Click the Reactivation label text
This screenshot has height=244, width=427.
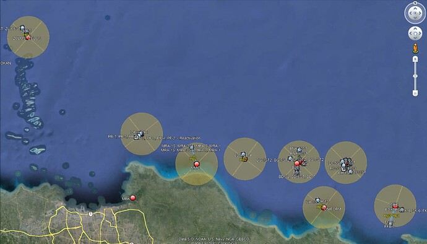tap(190, 138)
